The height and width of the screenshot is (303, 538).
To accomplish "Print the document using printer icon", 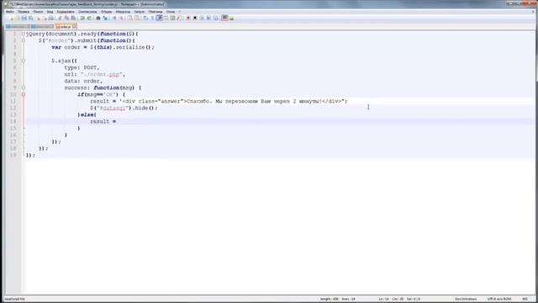I will pos(50,18).
